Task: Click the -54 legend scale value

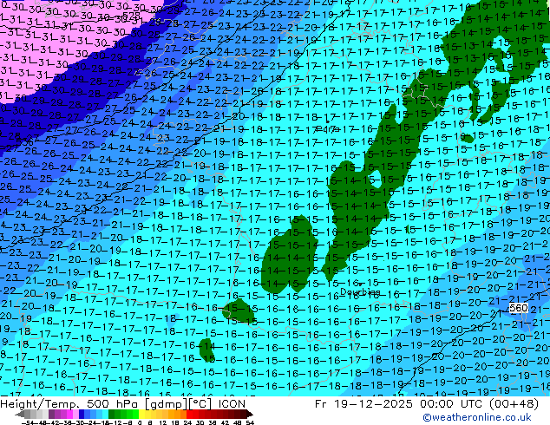Action: (28, 422)
